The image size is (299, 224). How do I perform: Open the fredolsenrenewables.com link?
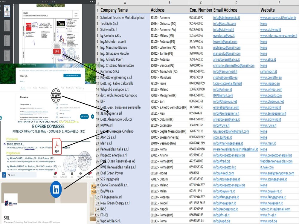[276, 161]
